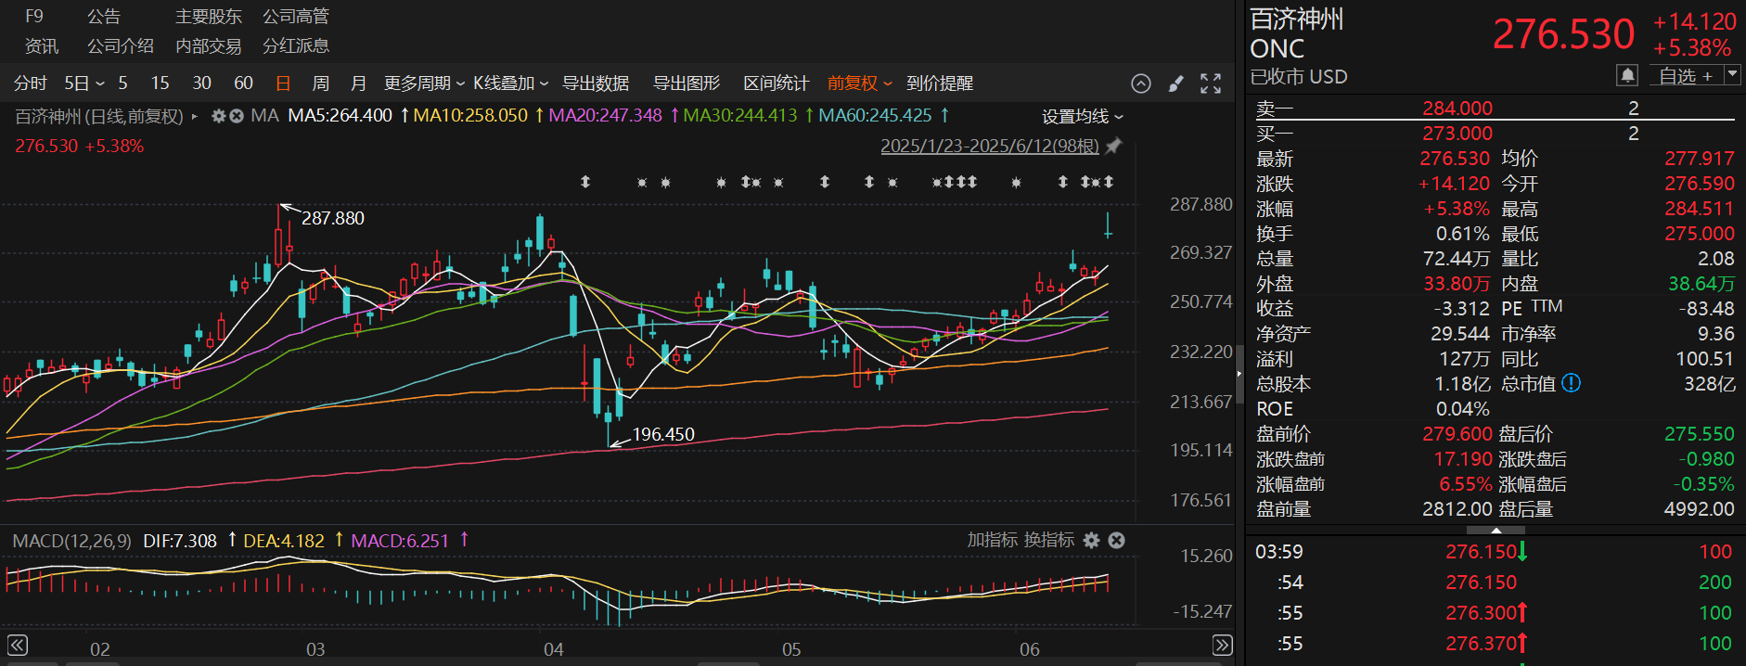Open the 公司介绍 tab
Image resolution: width=1746 pixels, height=666 pixels.
click(121, 46)
